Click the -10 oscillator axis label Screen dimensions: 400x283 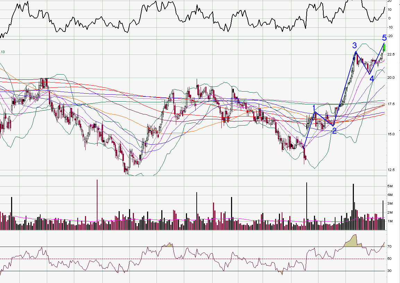click(x=390, y=27)
